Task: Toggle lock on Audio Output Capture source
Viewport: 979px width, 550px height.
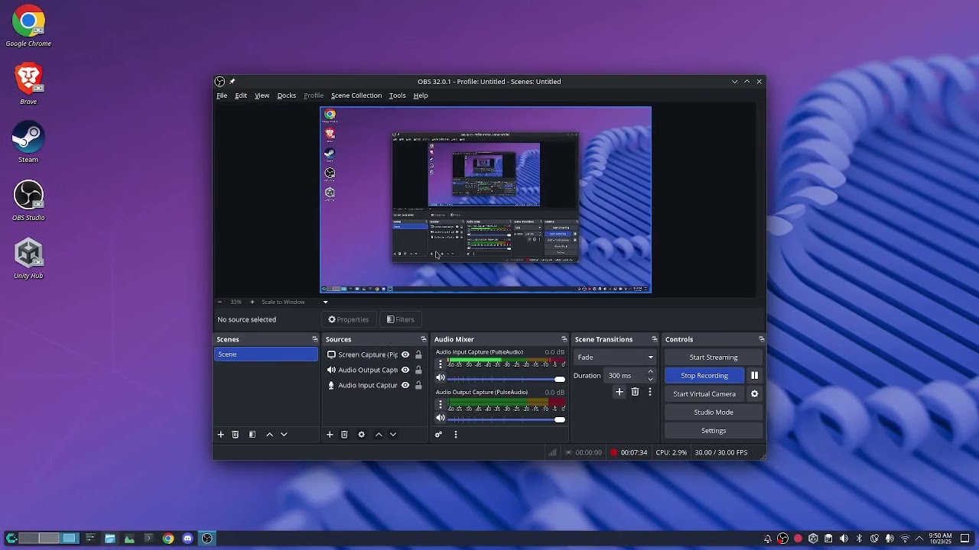Action: 418,370
